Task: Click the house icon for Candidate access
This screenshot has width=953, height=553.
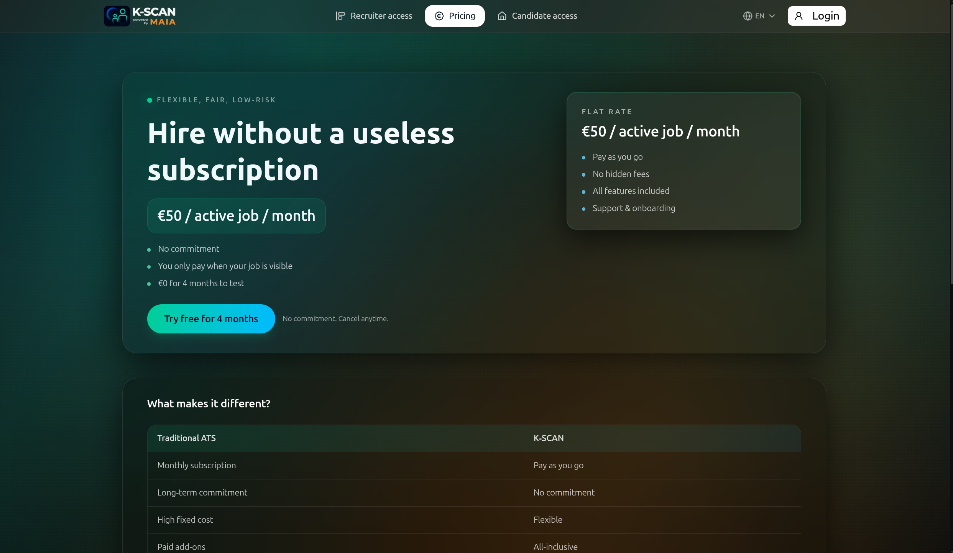Action: (502, 16)
